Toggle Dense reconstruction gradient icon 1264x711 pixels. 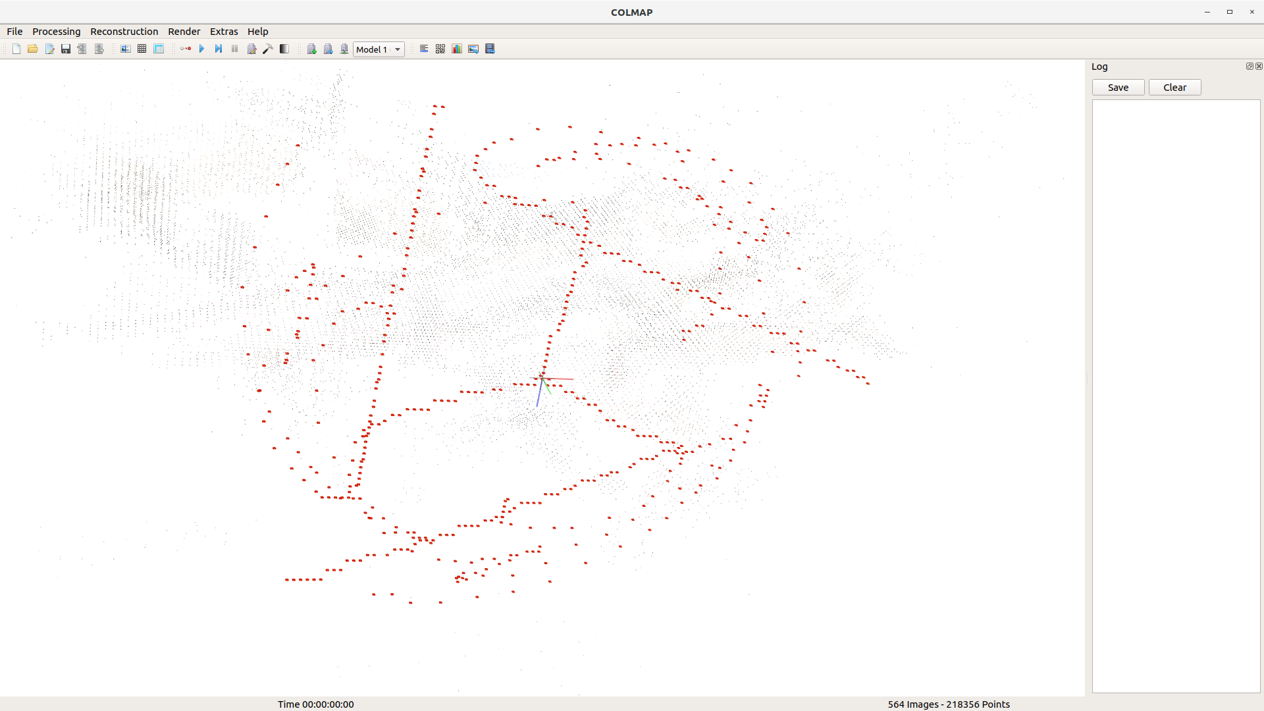284,49
